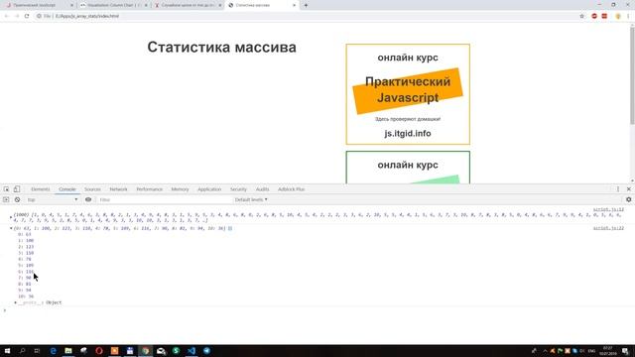635x357 pixels.
Task: Reload the page with the refresh icon
Action: tap(27, 16)
